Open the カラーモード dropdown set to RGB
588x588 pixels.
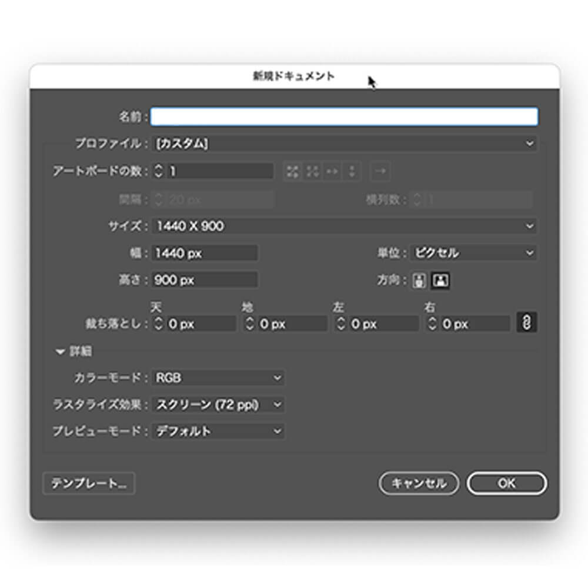[x=218, y=378]
